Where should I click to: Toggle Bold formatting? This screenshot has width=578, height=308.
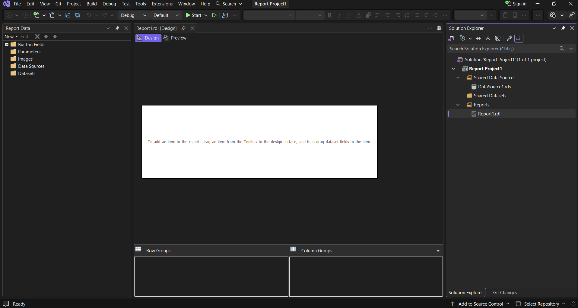pyautogui.click(x=330, y=15)
